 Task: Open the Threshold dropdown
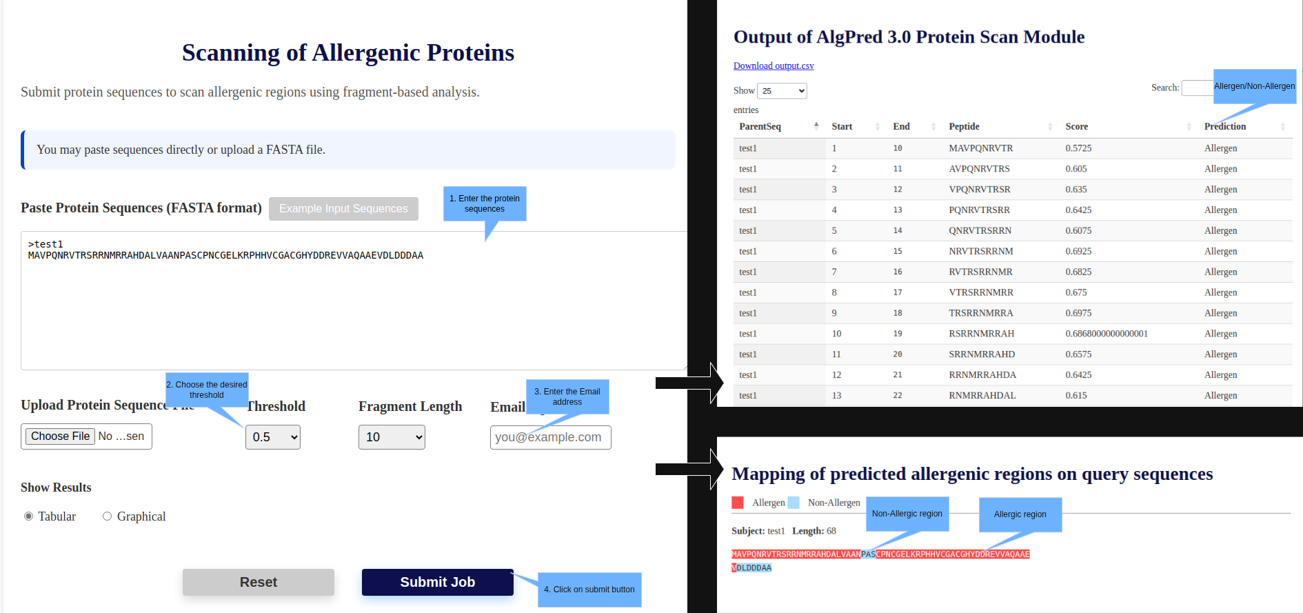coord(273,436)
